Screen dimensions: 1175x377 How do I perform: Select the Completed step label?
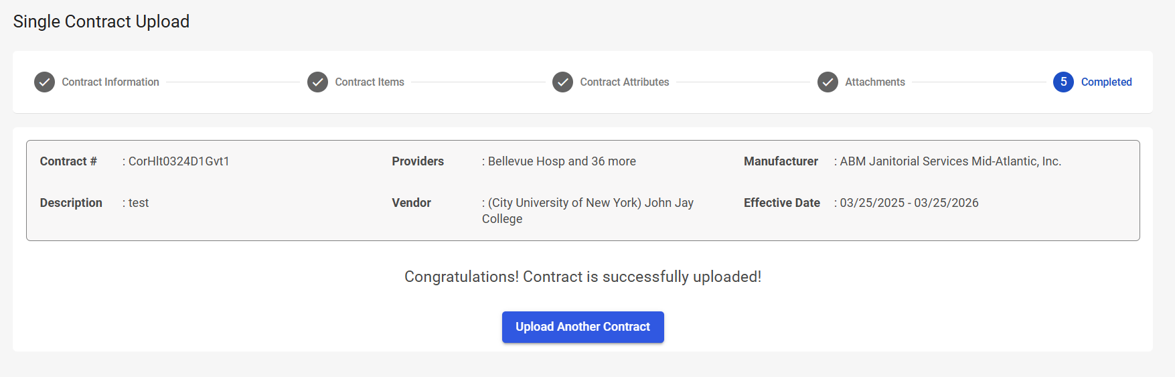pyautogui.click(x=1106, y=82)
